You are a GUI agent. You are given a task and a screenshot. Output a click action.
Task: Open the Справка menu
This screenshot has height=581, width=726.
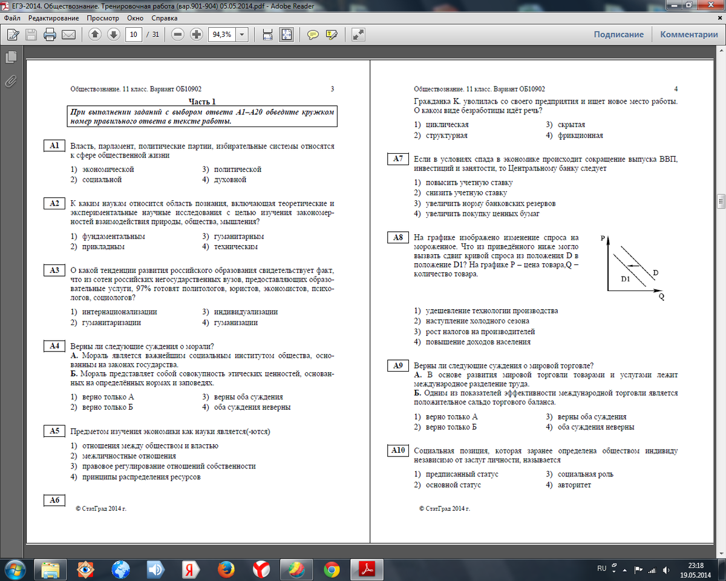[x=165, y=18]
